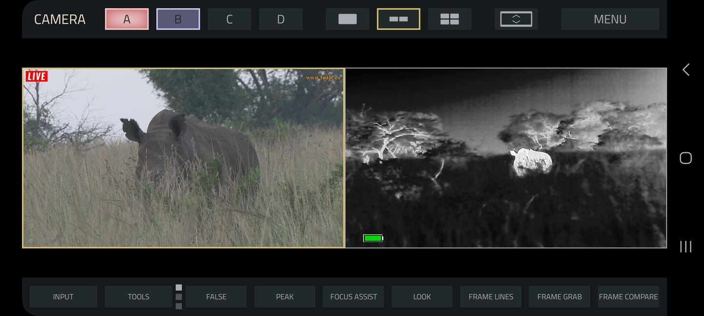Open the TOOLS tab

[138, 297]
